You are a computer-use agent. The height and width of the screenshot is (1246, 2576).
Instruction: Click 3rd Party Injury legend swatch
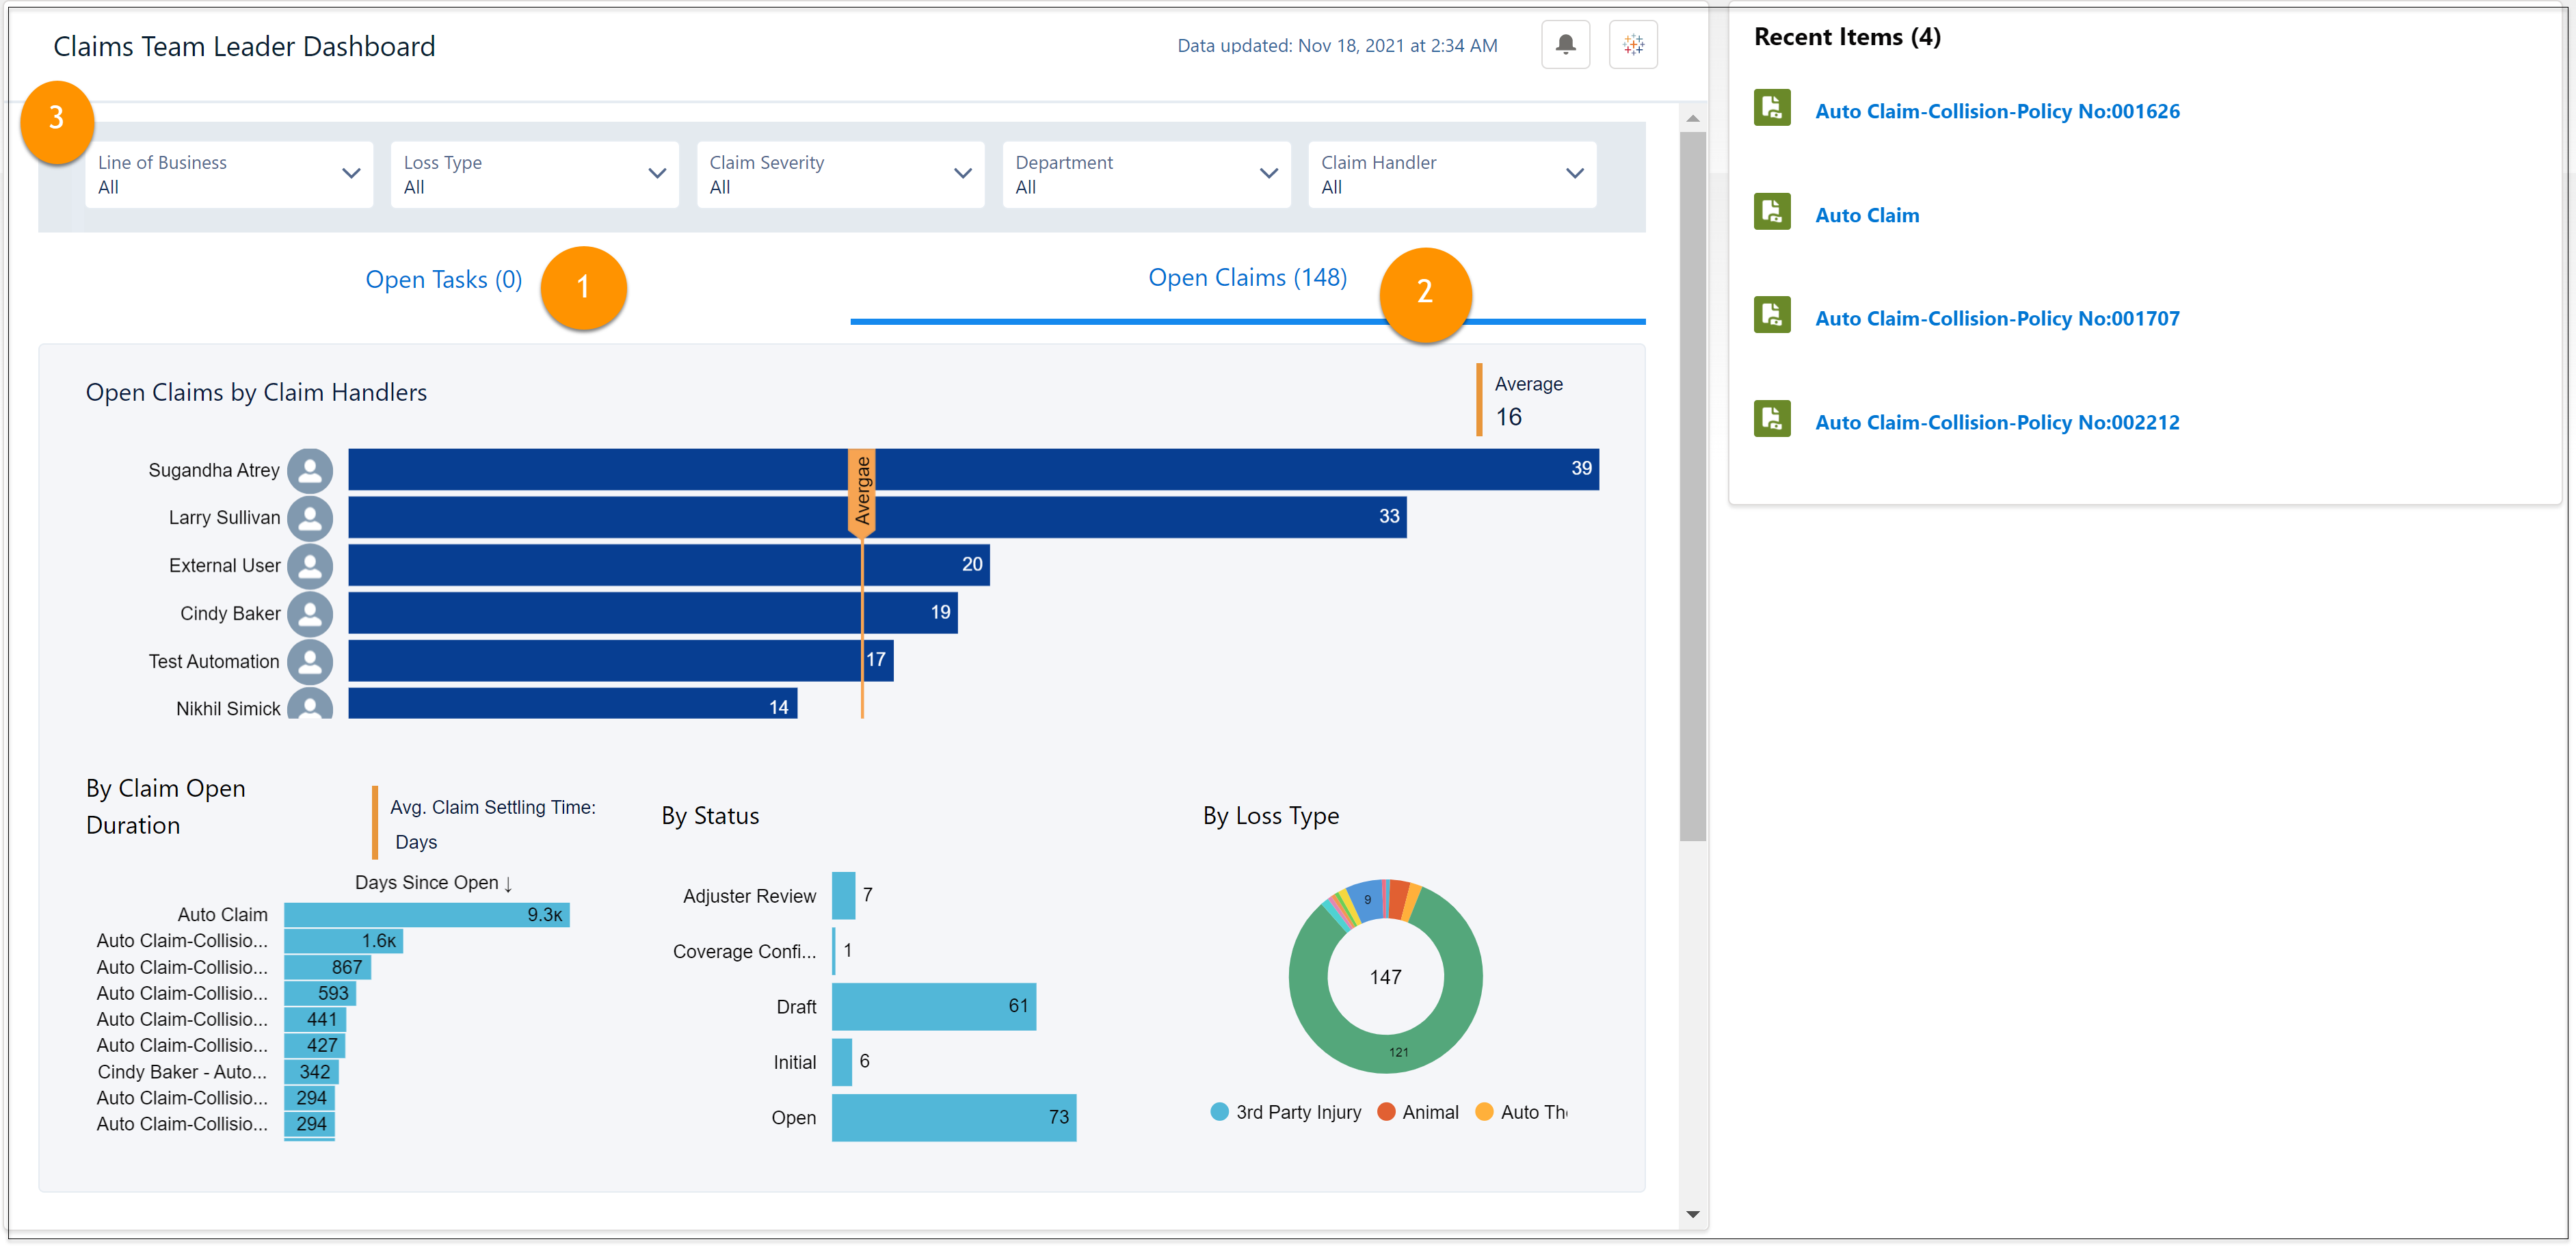[x=1219, y=1112]
